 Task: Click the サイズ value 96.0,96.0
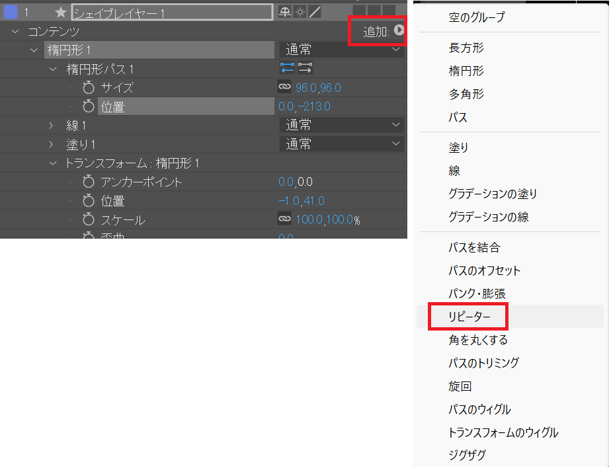pyautogui.click(x=318, y=88)
